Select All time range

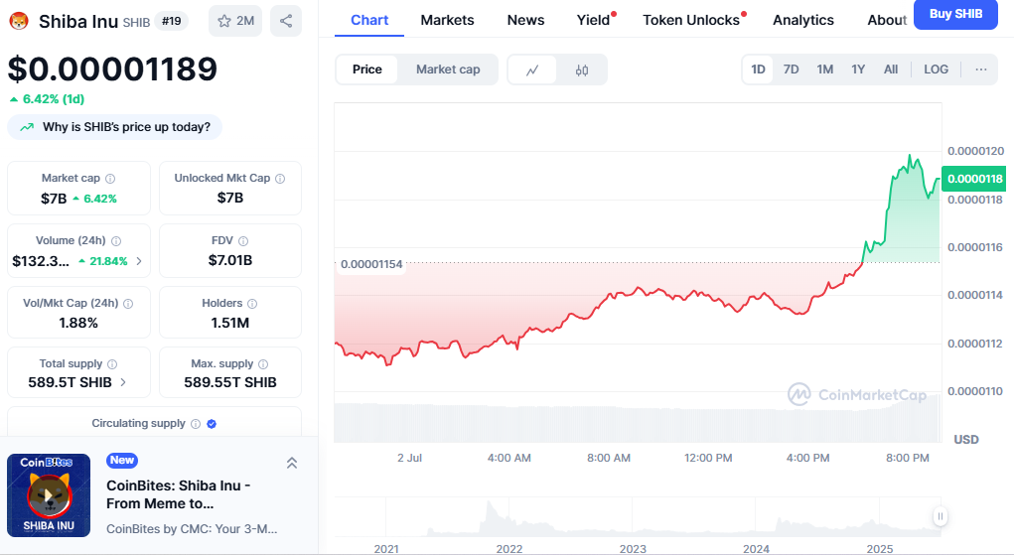(891, 69)
